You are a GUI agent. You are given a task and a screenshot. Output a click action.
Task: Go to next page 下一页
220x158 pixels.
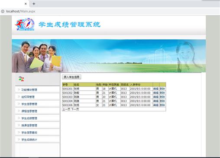pos(75,109)
